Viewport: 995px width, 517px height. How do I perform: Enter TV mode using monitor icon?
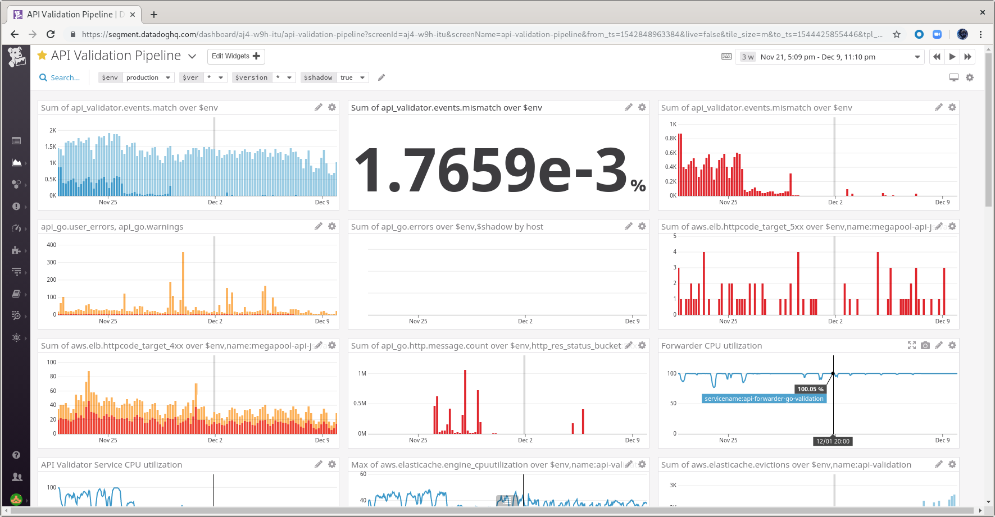click(x=954, y=77)
